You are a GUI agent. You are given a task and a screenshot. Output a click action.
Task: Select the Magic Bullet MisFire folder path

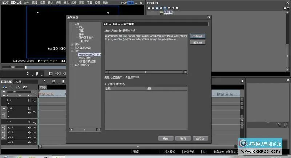tap(146, 36)
